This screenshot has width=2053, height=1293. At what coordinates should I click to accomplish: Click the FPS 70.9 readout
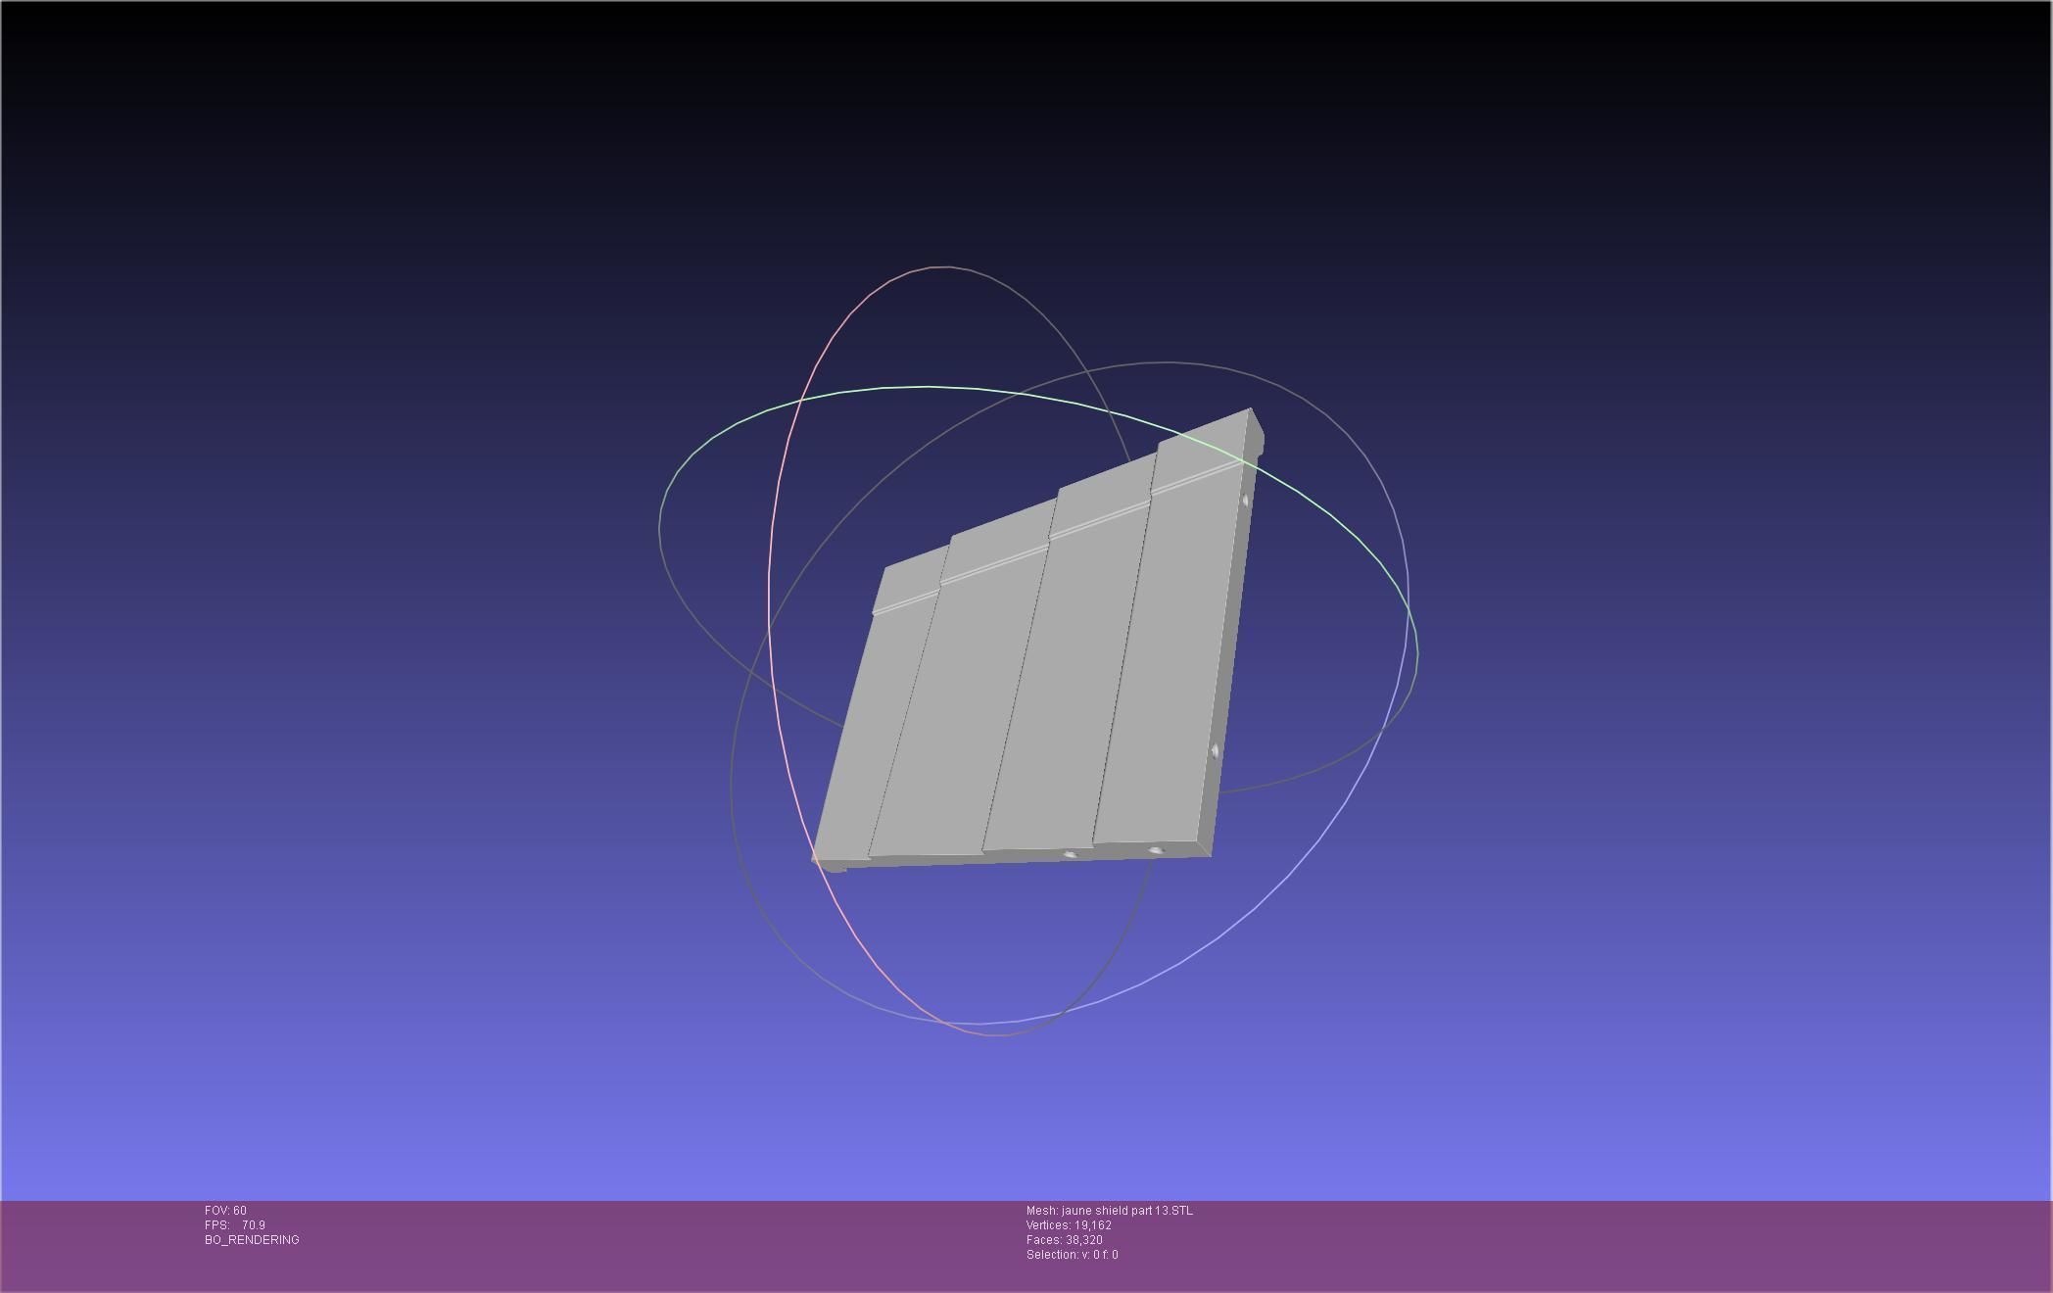pos(235,1225)
